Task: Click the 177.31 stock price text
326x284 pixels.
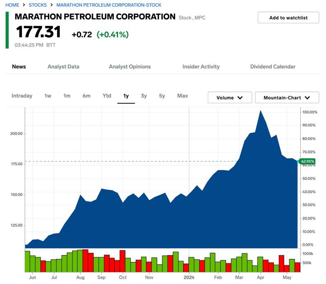Action: point(38,32)
